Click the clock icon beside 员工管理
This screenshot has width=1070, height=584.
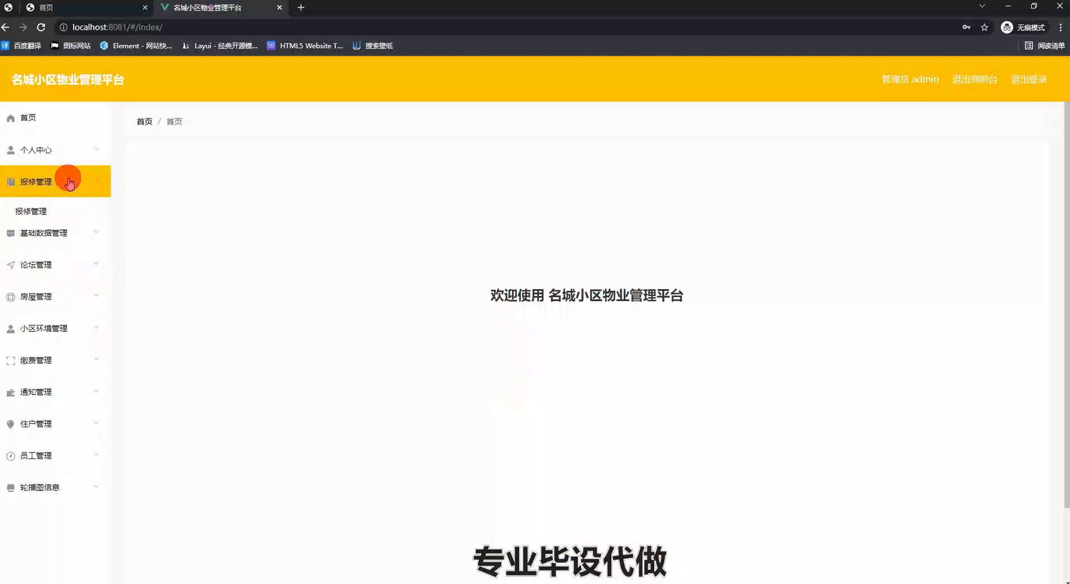tap(10, 456)
